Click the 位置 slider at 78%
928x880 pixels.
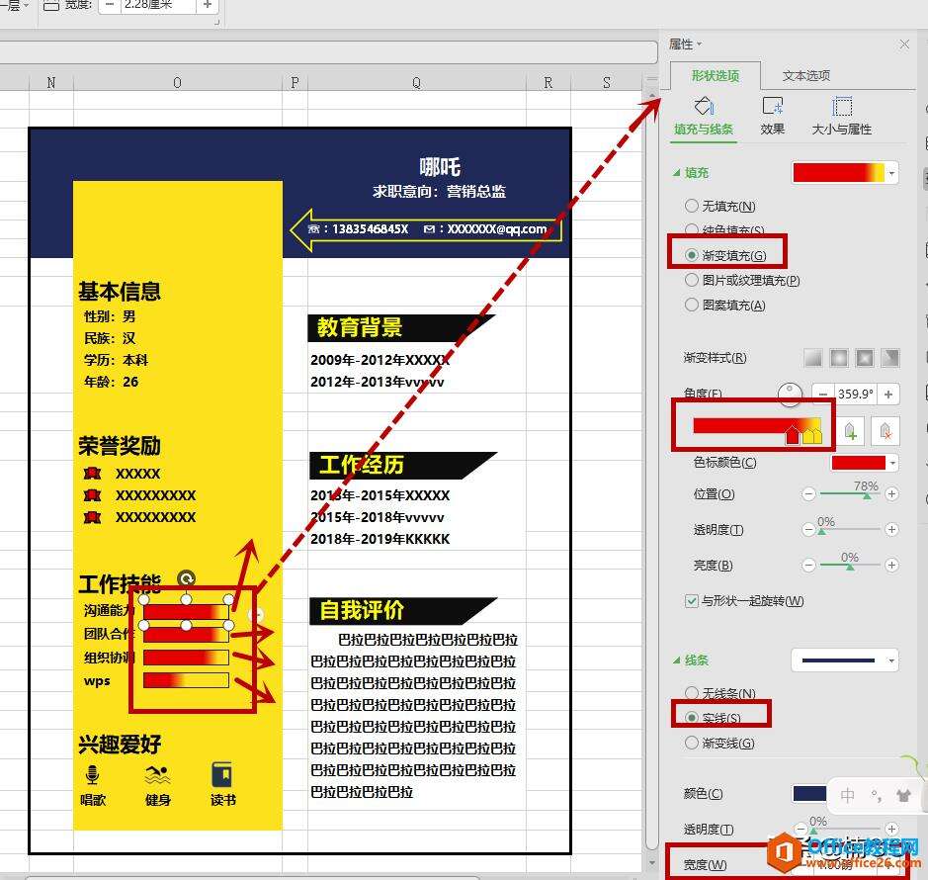867,494
